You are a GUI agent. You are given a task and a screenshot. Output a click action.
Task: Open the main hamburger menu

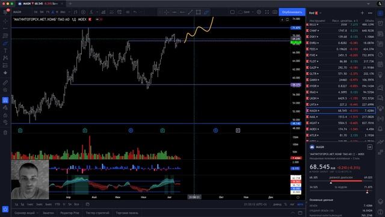(5, 12)
